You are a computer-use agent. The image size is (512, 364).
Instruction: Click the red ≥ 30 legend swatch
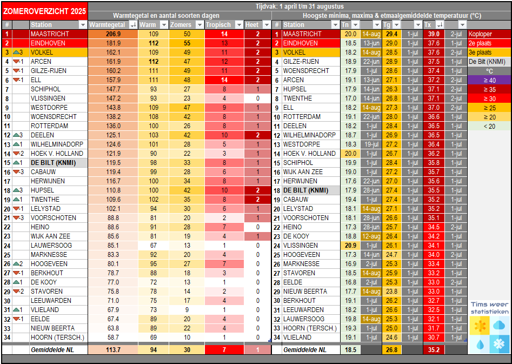(x=489, y=98)
